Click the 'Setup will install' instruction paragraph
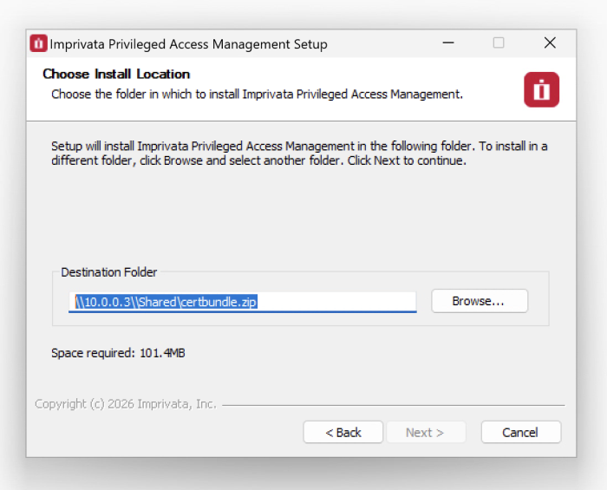The image size is (607, 490). click(x=299, y=154)
